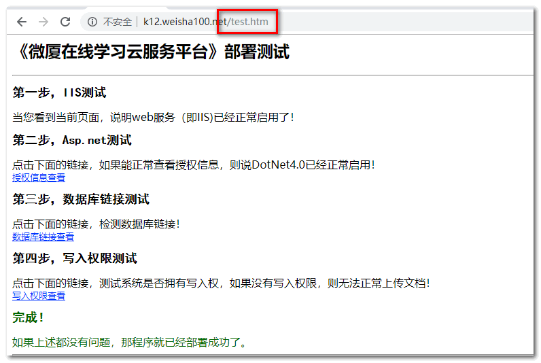This screenshot has height=363, width=541.
Task: Click the 第三步，数据库链接测试 heading
Action: (x=81, y=199)
